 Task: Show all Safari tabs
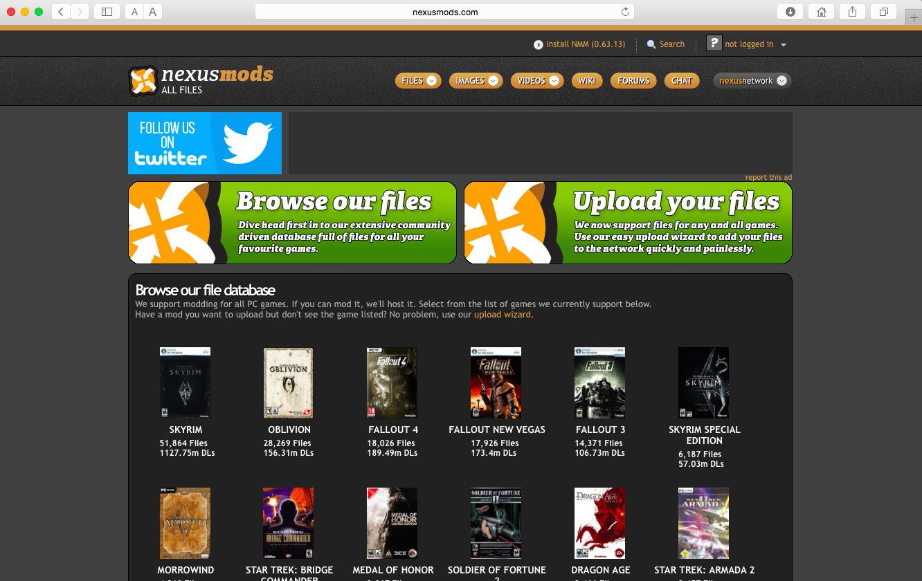pyautogui.click(x=884, y=12)
